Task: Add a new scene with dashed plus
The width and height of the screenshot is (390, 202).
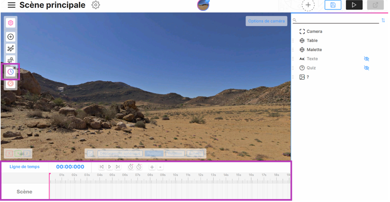Action: click(308, 5)
